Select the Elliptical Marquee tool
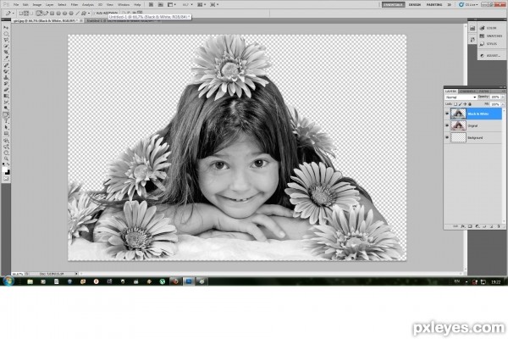The image size is (508, 339). pos(6,33)
